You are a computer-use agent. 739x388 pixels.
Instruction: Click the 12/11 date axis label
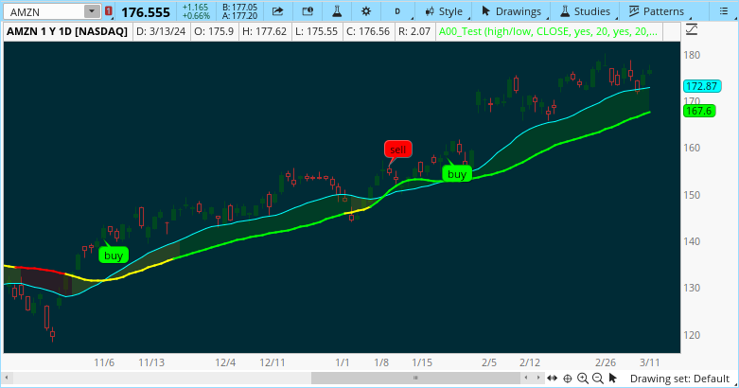click(x=272, y=362)
